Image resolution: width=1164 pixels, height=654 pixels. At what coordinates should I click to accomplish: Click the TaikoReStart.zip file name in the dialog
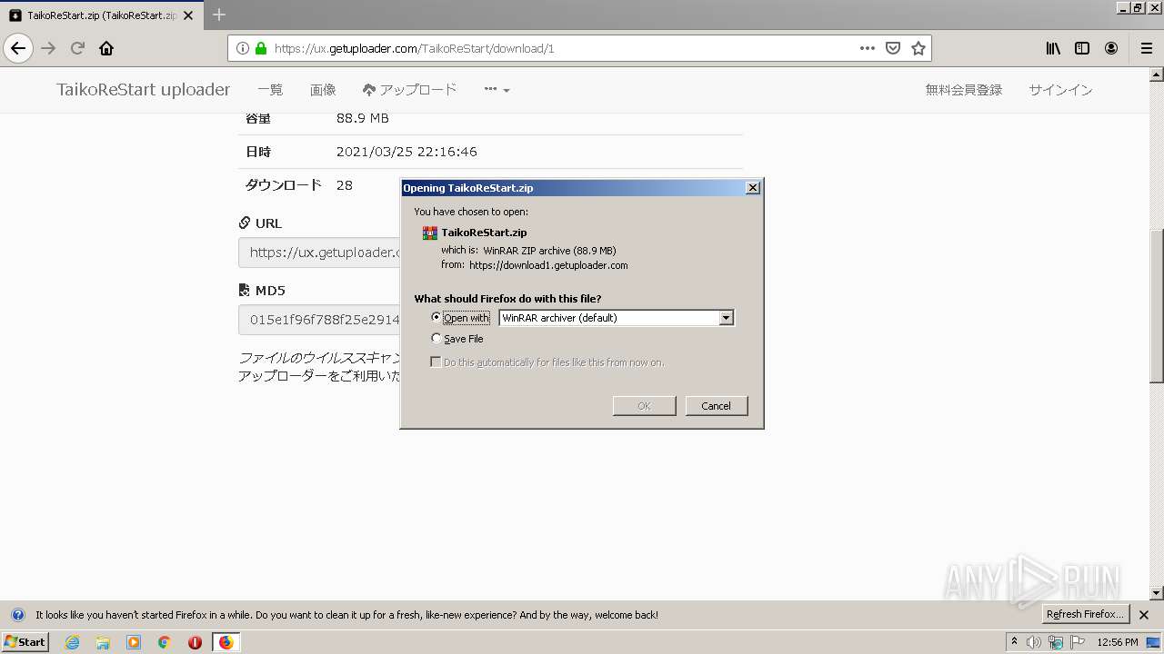[x=484, y=233]
